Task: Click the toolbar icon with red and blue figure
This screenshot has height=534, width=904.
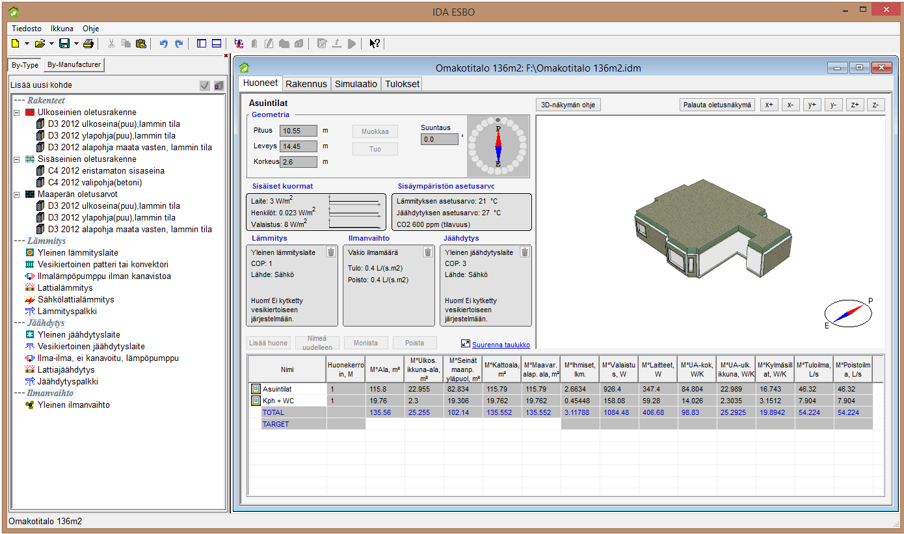Action: tap(239, 44)
